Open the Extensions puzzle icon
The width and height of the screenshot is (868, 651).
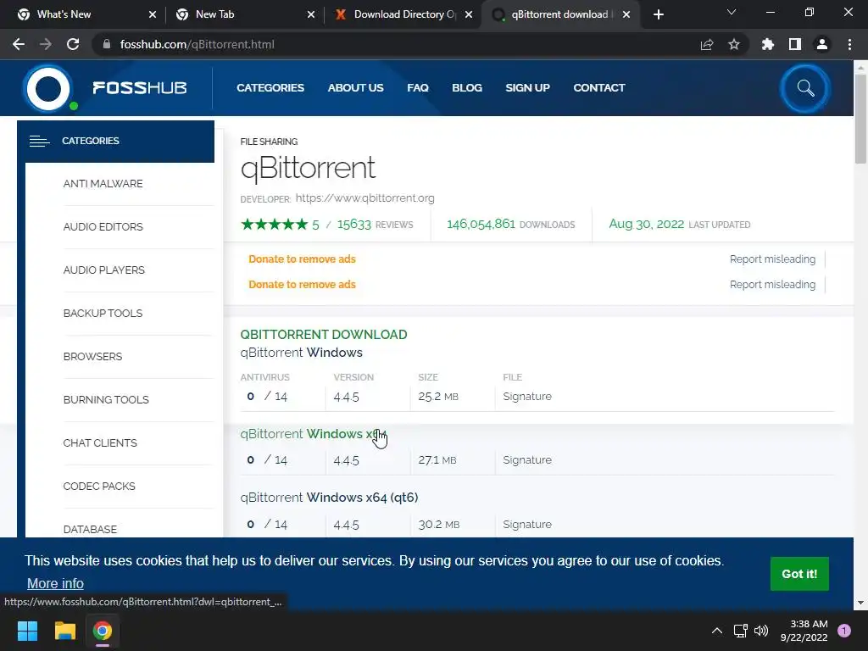point(768,44)
